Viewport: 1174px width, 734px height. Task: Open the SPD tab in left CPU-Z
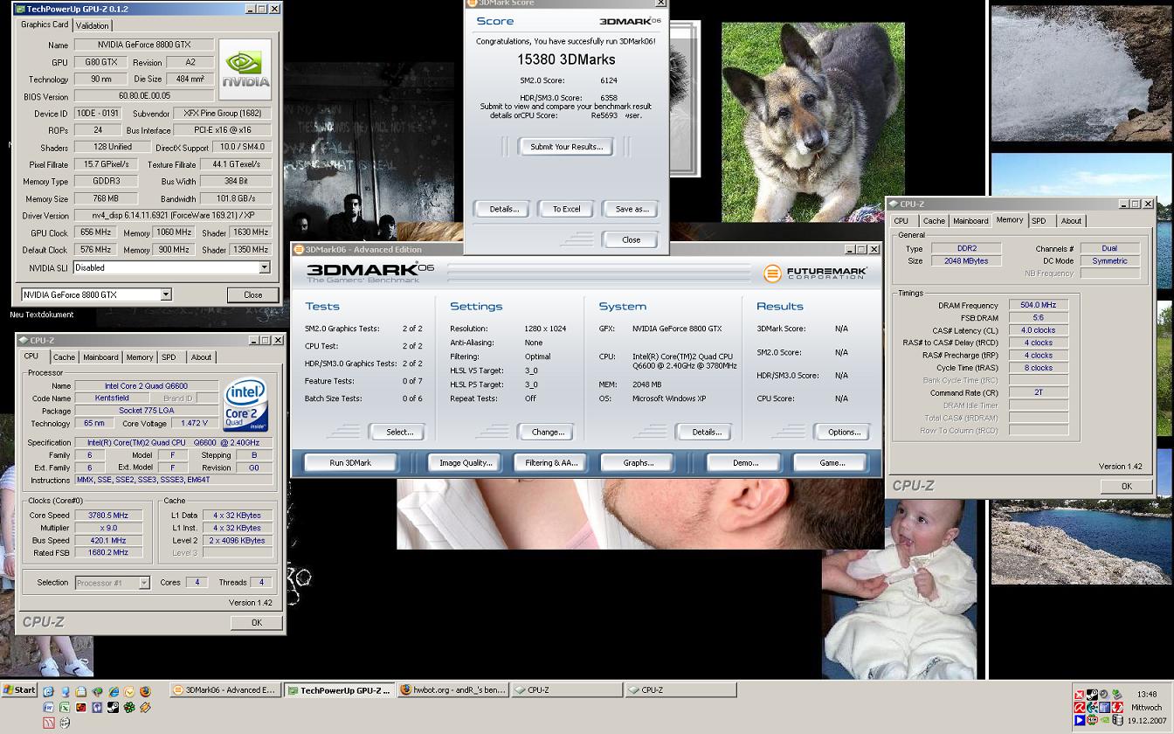pos(169,357)
